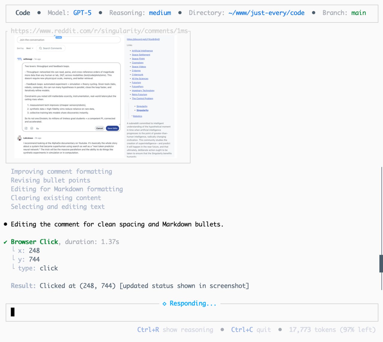Click the Join the conversation field
Screen dimensions: 383x342
[69, 40]
